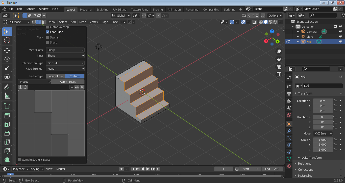Select the Superellipse profile type
The width and height of the screenshot is (345, 183).
(x=55, y=76)
